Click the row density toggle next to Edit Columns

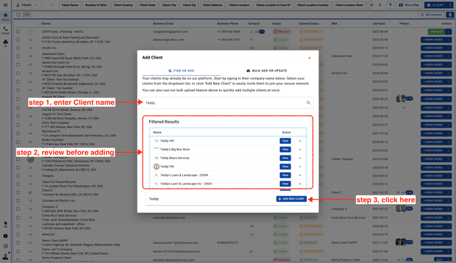(450, 14)
